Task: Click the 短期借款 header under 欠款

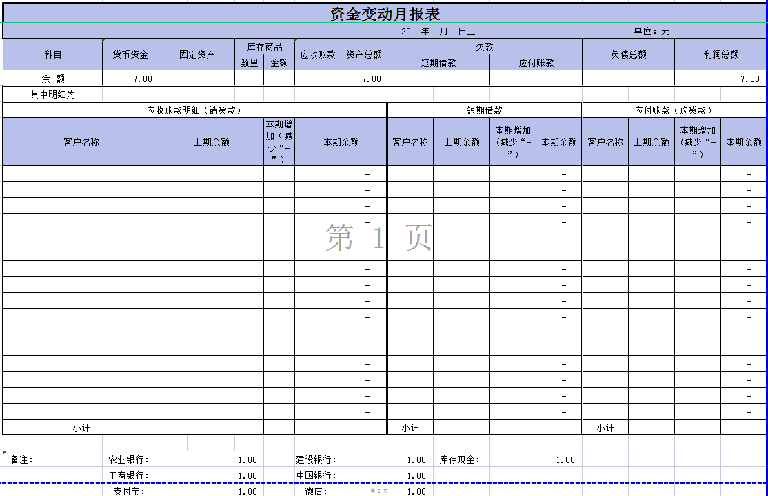Action: coord(438,62)
